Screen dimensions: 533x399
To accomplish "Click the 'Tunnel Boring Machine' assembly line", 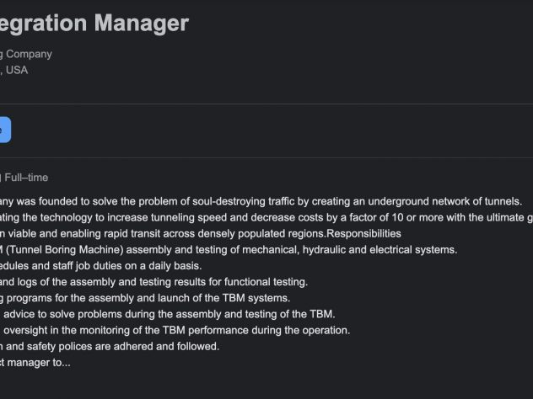I will pyautogui.click(x=229, y=250).
